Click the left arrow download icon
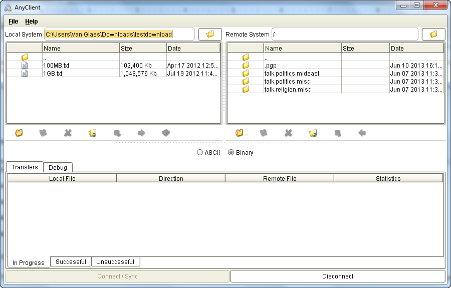Screen dimensions: 451x288 [362, 133]
